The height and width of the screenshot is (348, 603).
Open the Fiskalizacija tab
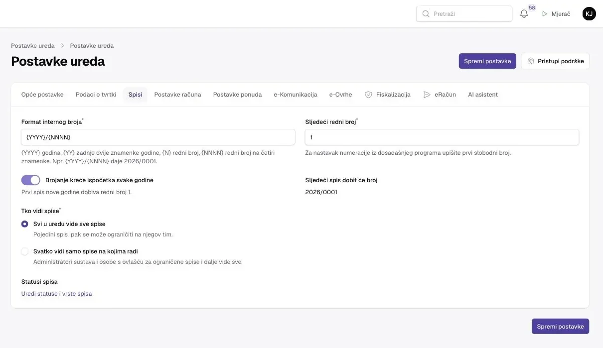[x=388, y=95]
